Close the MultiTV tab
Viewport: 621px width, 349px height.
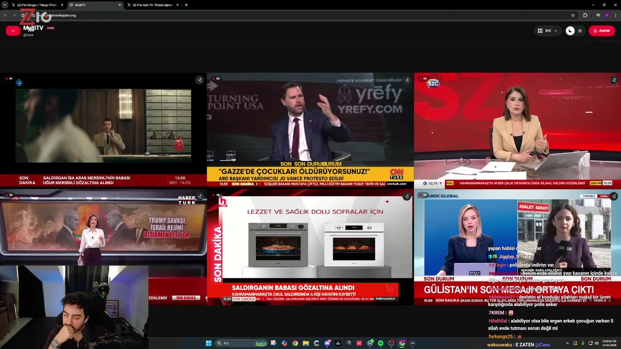[120, 5]
